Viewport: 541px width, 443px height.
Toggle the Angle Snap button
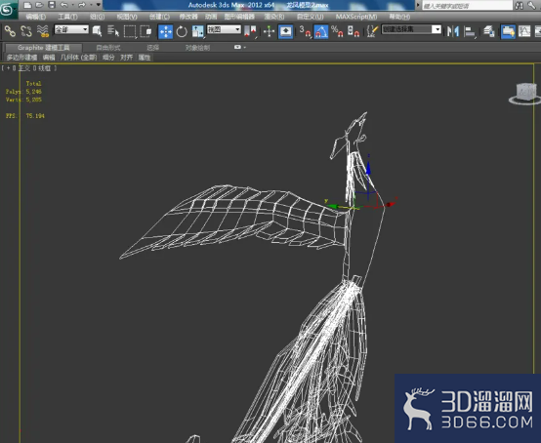[321, 31]
